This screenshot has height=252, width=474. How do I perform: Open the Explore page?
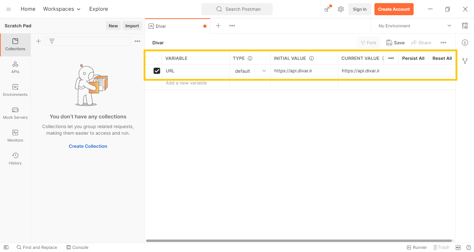point(99,9)
